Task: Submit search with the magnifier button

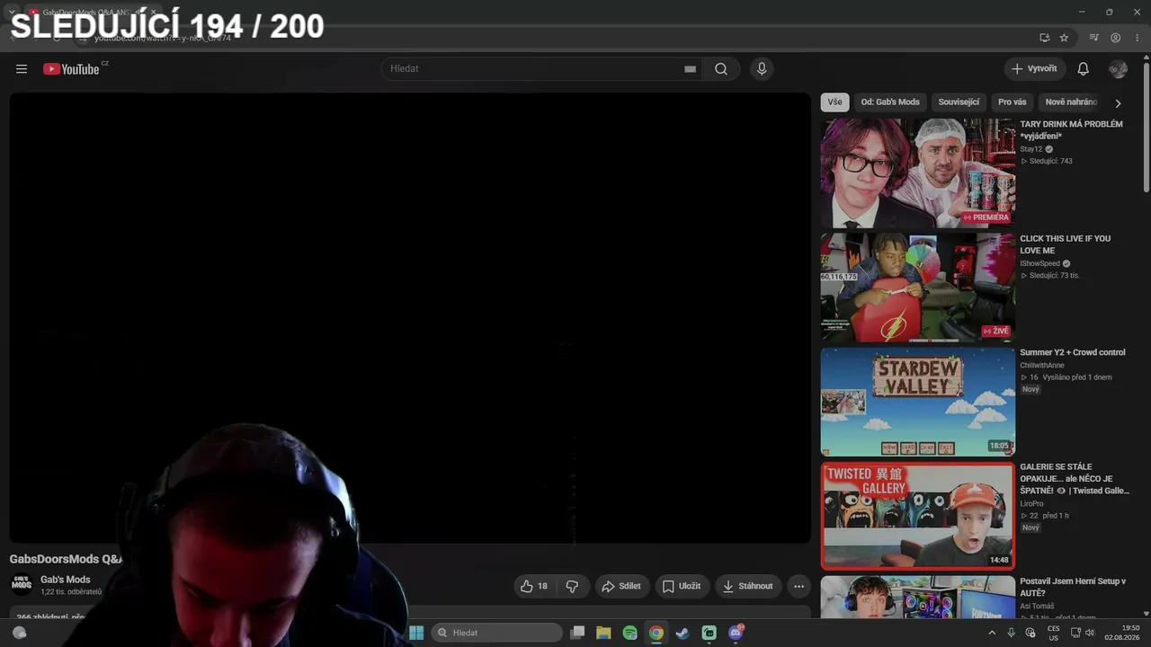Action: pyautogui.click(x=721, y=69)
